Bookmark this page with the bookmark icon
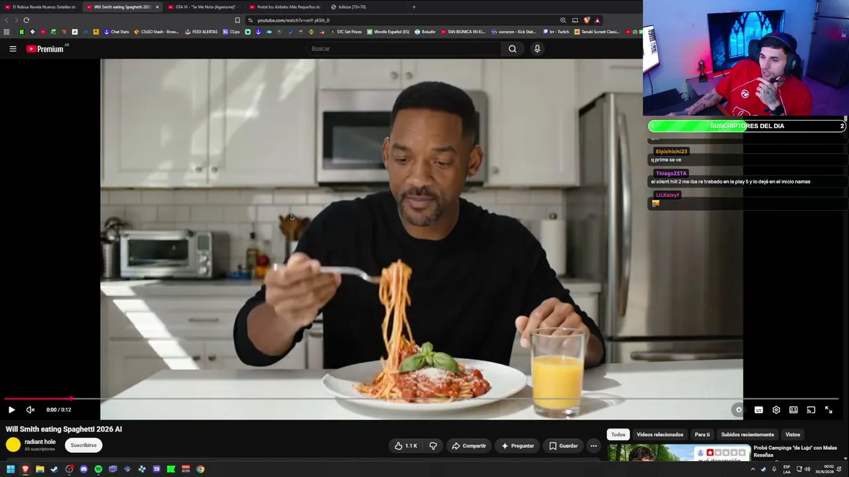The image size is (849, 477). tap(237, 20)
